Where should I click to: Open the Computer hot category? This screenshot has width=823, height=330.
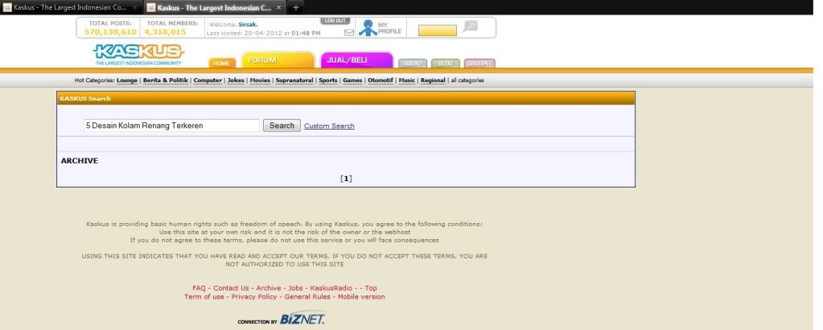coord(208,80)
